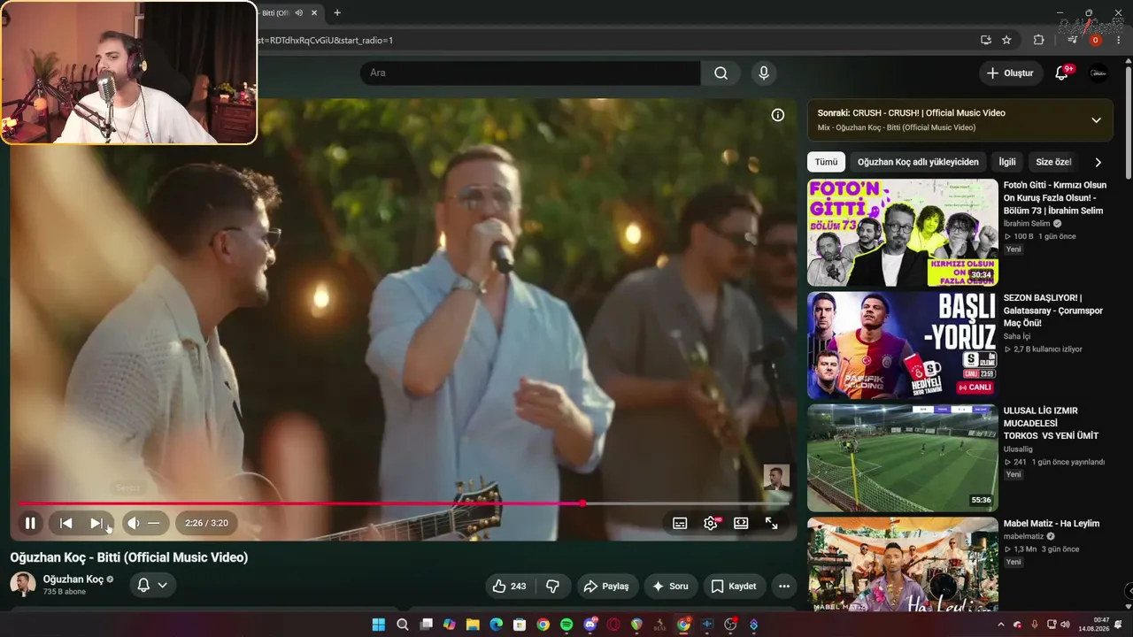Start voice search with microphone

[763, 73]
